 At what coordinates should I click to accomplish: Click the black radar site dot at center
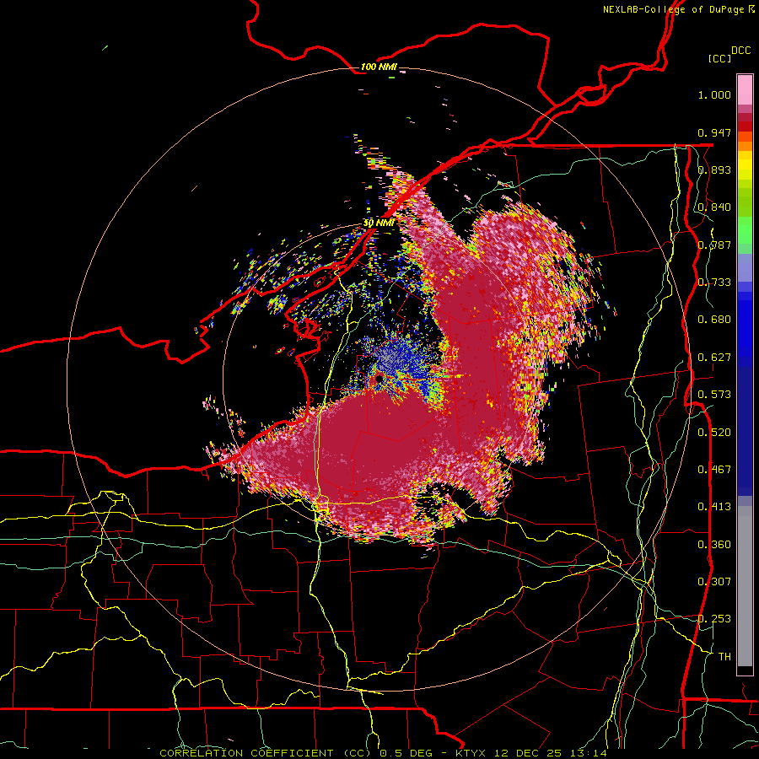click(379, 379)
